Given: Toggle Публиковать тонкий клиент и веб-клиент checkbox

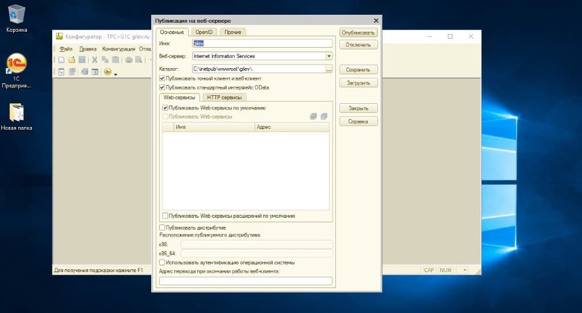Looking at the screenshot, I should (x=162, y=78).
